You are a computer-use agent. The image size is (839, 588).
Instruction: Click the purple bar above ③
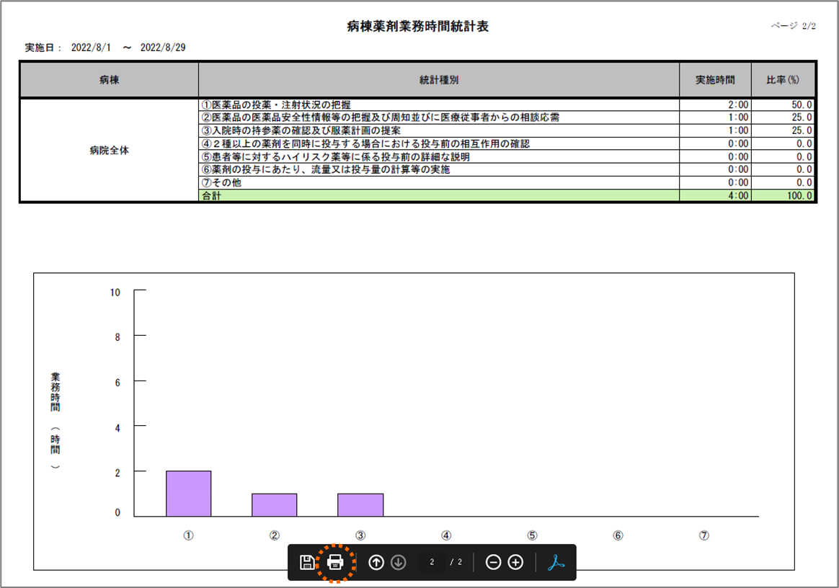pos(360,505)
